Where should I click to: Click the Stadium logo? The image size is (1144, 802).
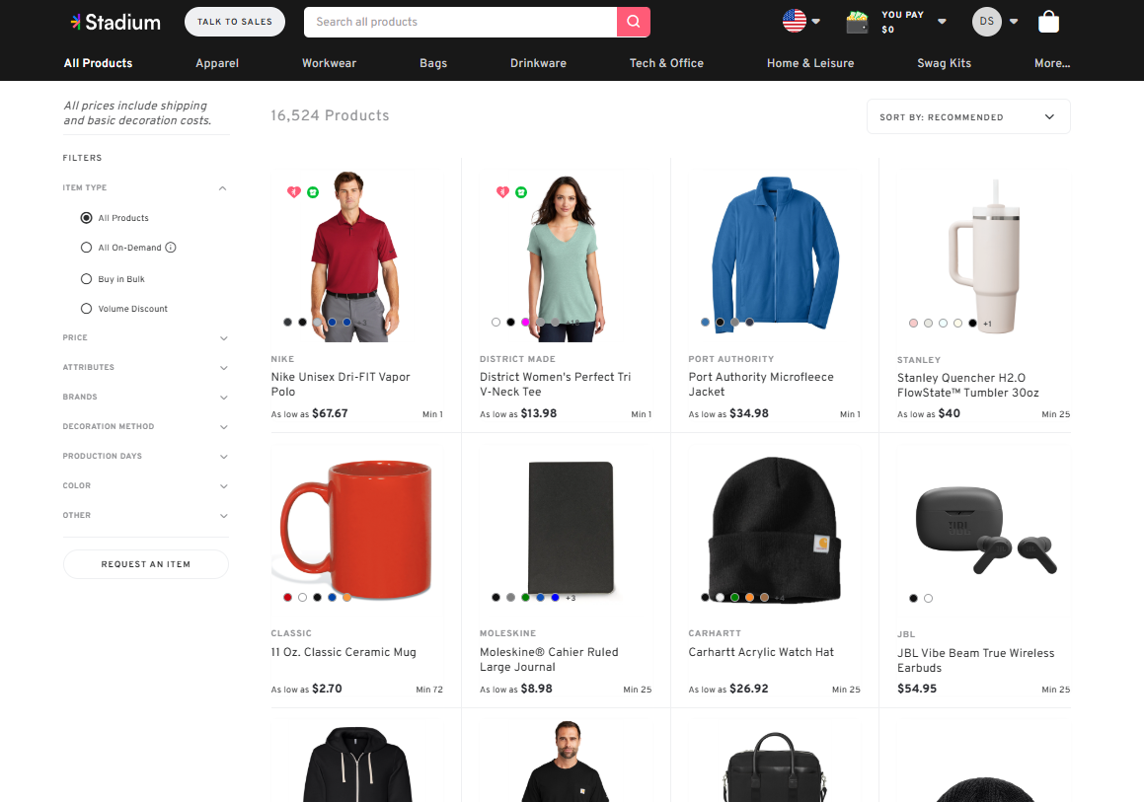point(115,22)
